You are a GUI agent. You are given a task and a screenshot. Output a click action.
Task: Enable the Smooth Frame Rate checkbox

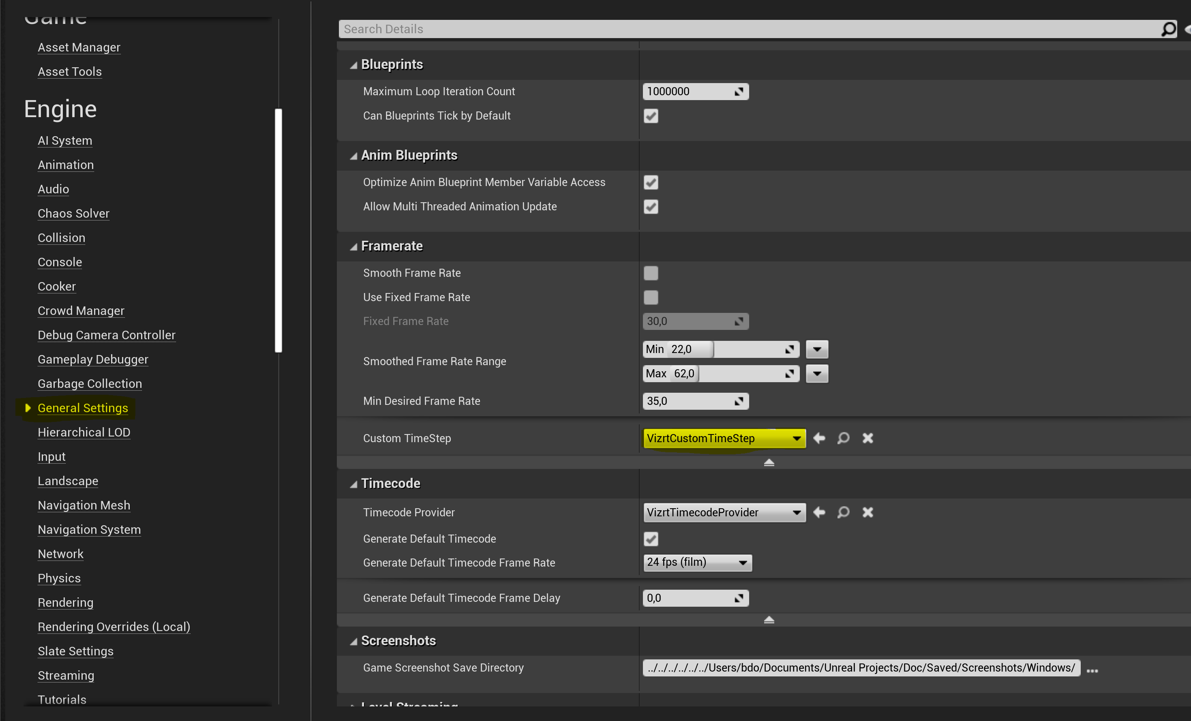pyautogui.click(x=651, y=273)
